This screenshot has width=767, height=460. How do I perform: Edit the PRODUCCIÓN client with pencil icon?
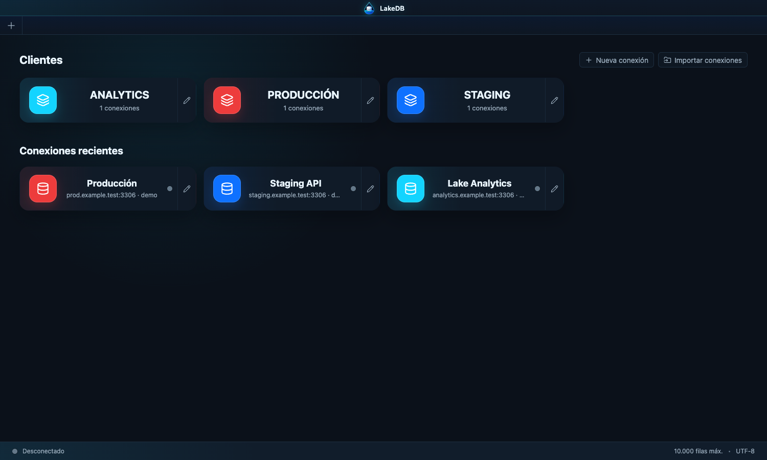pos(370,100)
